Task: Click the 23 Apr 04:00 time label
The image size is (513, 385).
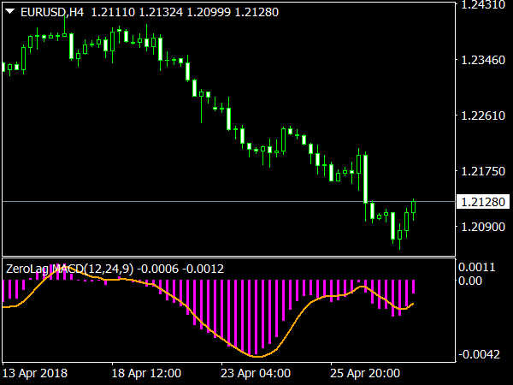Action: coord(256,373)
